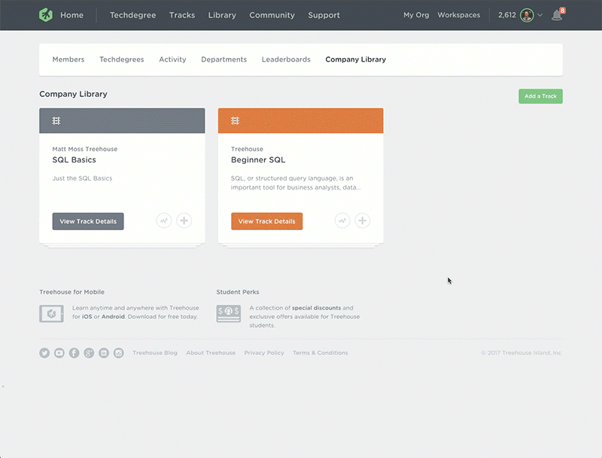Open the Tracks menu item
Screen dimensions: 602x458
click(x=182, y=15)
